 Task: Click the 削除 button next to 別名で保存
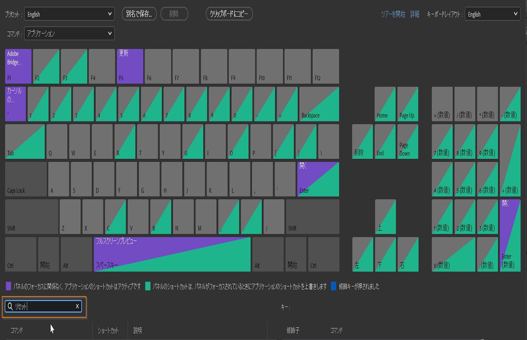pos(174,14)
